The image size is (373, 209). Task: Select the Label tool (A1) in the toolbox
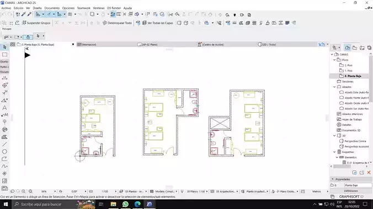pos(4,115)
